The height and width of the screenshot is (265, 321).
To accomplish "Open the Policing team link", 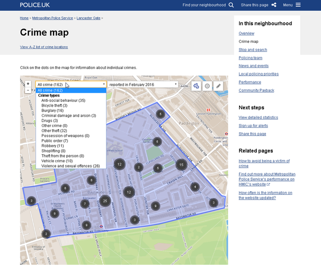I will pyautogui.click(x=250, y=58).
